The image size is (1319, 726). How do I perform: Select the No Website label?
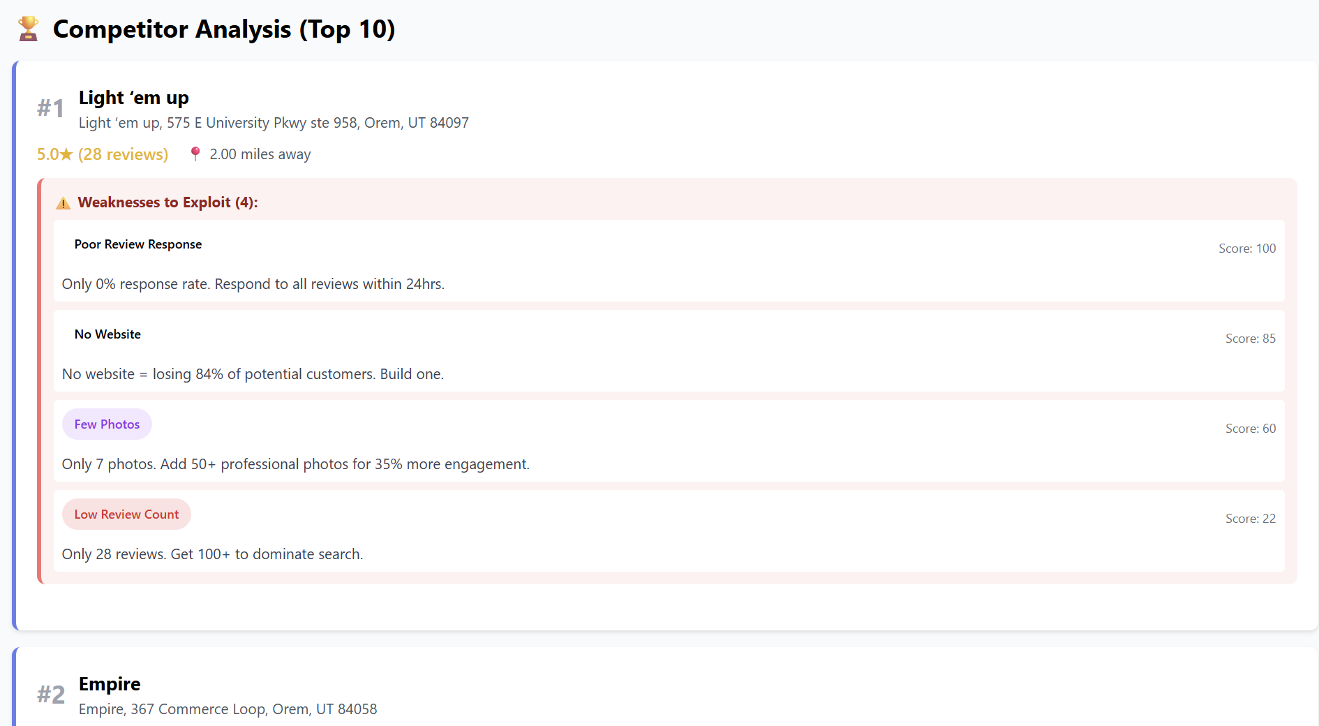pyautogui.click(x=107, y=334)
